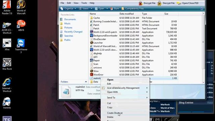Select the Cache folder icon
Screen dimensions: 215x121
[x=91, y=18]
